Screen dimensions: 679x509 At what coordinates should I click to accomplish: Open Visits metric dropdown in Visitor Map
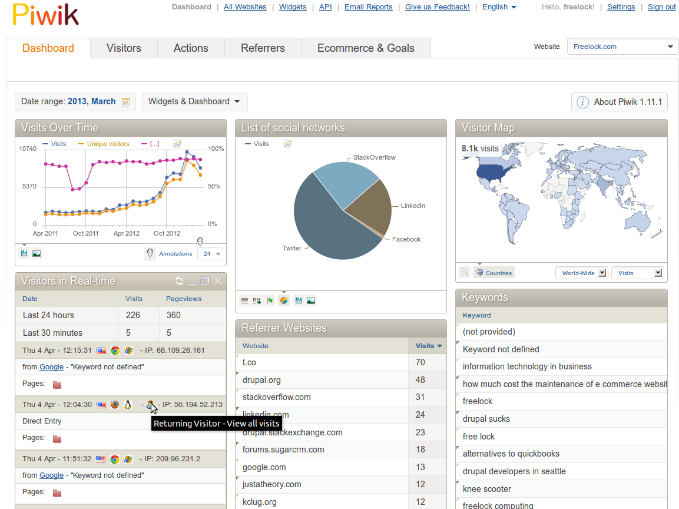[637, 273]
